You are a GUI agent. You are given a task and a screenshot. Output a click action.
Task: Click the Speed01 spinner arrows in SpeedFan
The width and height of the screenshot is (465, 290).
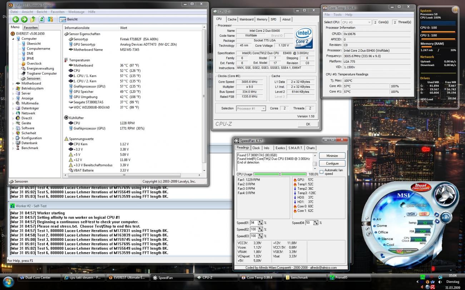pos(261,223)
